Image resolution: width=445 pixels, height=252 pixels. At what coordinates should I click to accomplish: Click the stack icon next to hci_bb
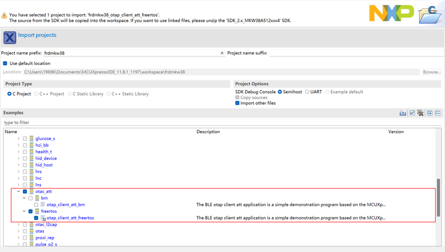[x=31, y=145]
